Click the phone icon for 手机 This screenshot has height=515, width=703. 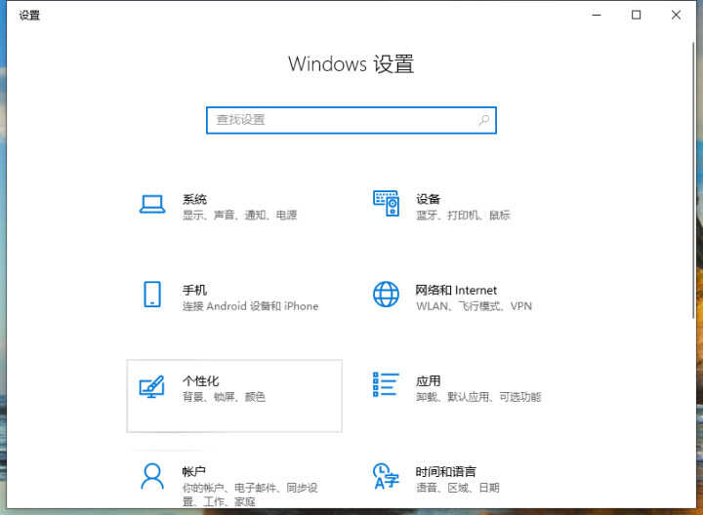click(x=151, y=295)
